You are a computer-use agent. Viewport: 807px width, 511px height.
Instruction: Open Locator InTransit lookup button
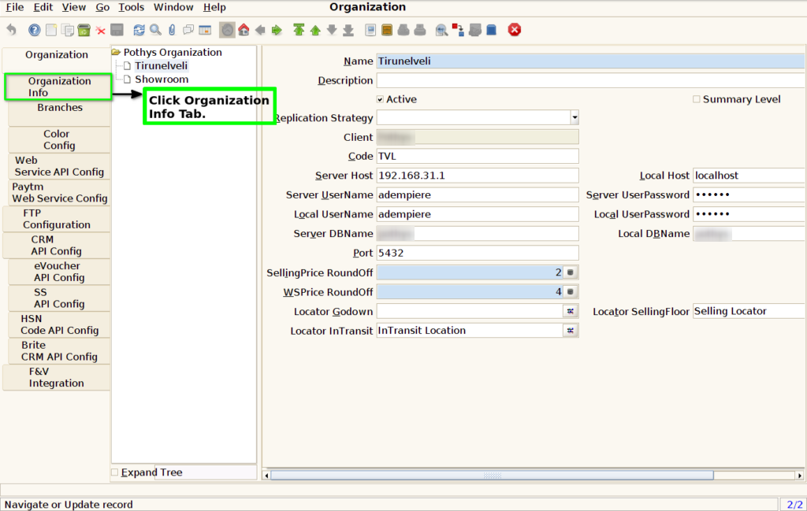[x=571, y=331]
